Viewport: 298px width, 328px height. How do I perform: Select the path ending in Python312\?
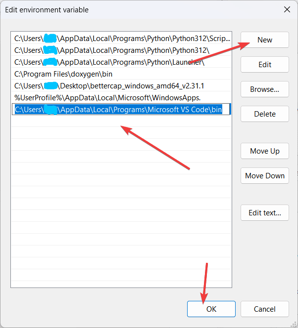121,50
